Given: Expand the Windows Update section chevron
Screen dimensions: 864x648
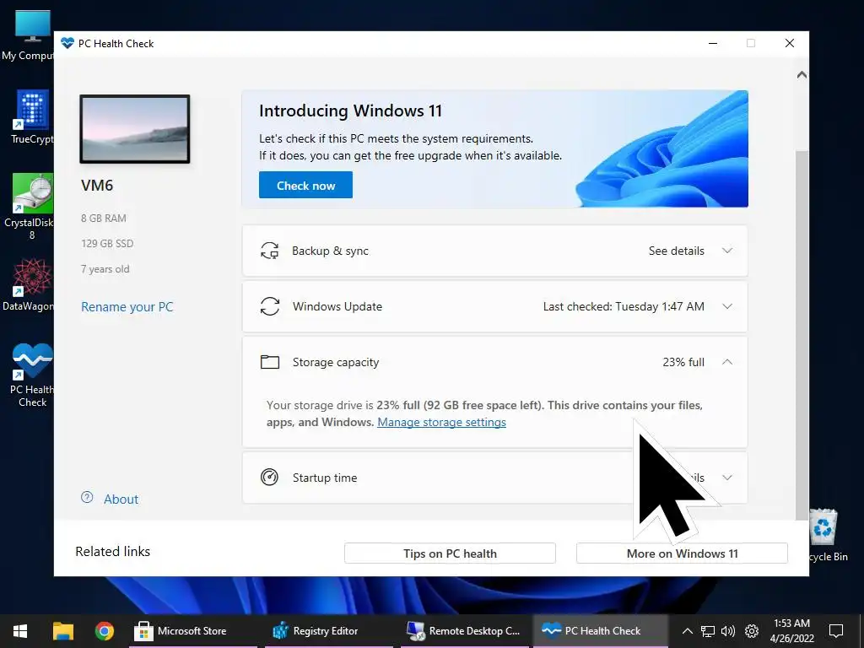Looking at the screenshot, I should (727, 306).
